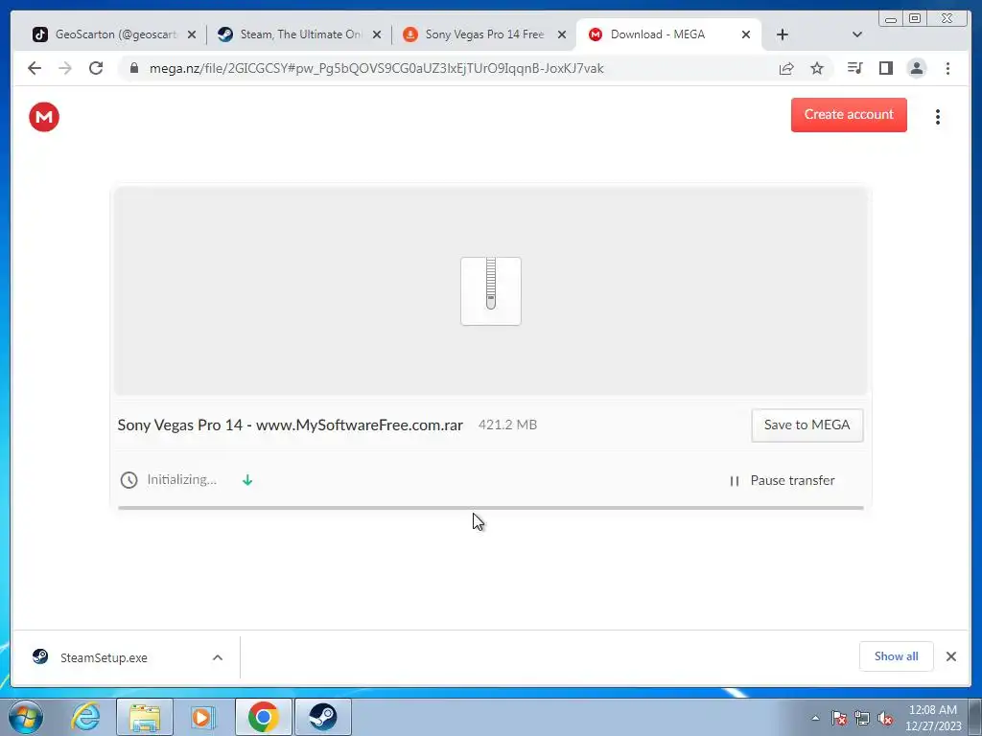Open Steam from the taskbar

[323, 717]
